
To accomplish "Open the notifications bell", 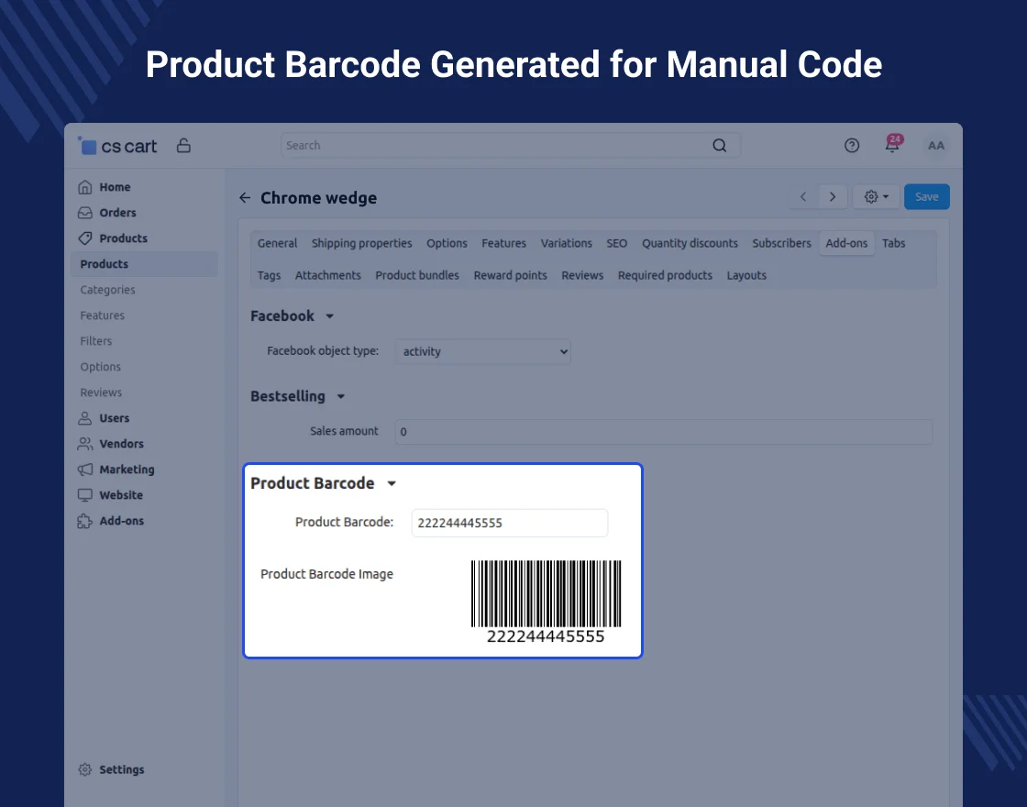I will pos(892,146).
